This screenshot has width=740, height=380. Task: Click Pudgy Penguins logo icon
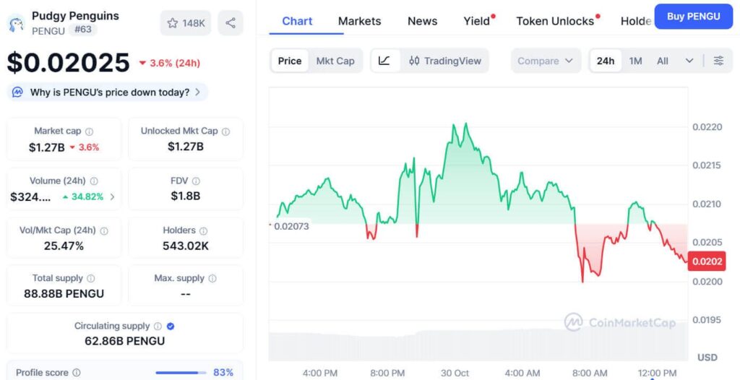pyautogui.click(x=16, y=23)
